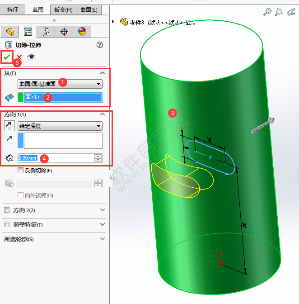Open the 曲面/面/基准面 start condition dropdown
The height and width of the screenshot is (304, 299).
click(60, 84)
